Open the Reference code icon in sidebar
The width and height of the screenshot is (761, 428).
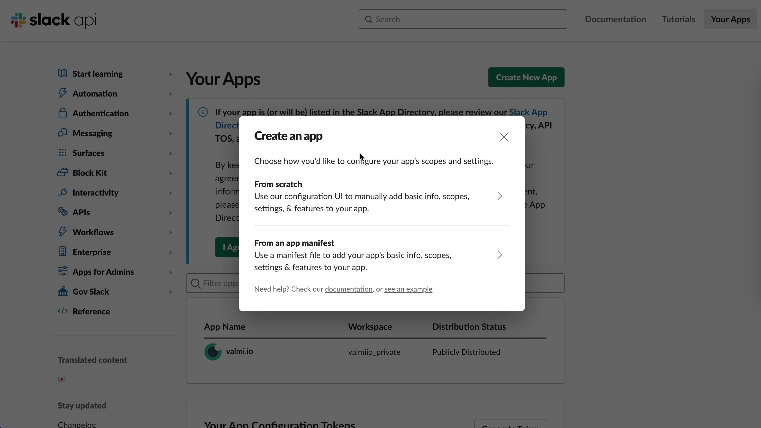(63, 311)
